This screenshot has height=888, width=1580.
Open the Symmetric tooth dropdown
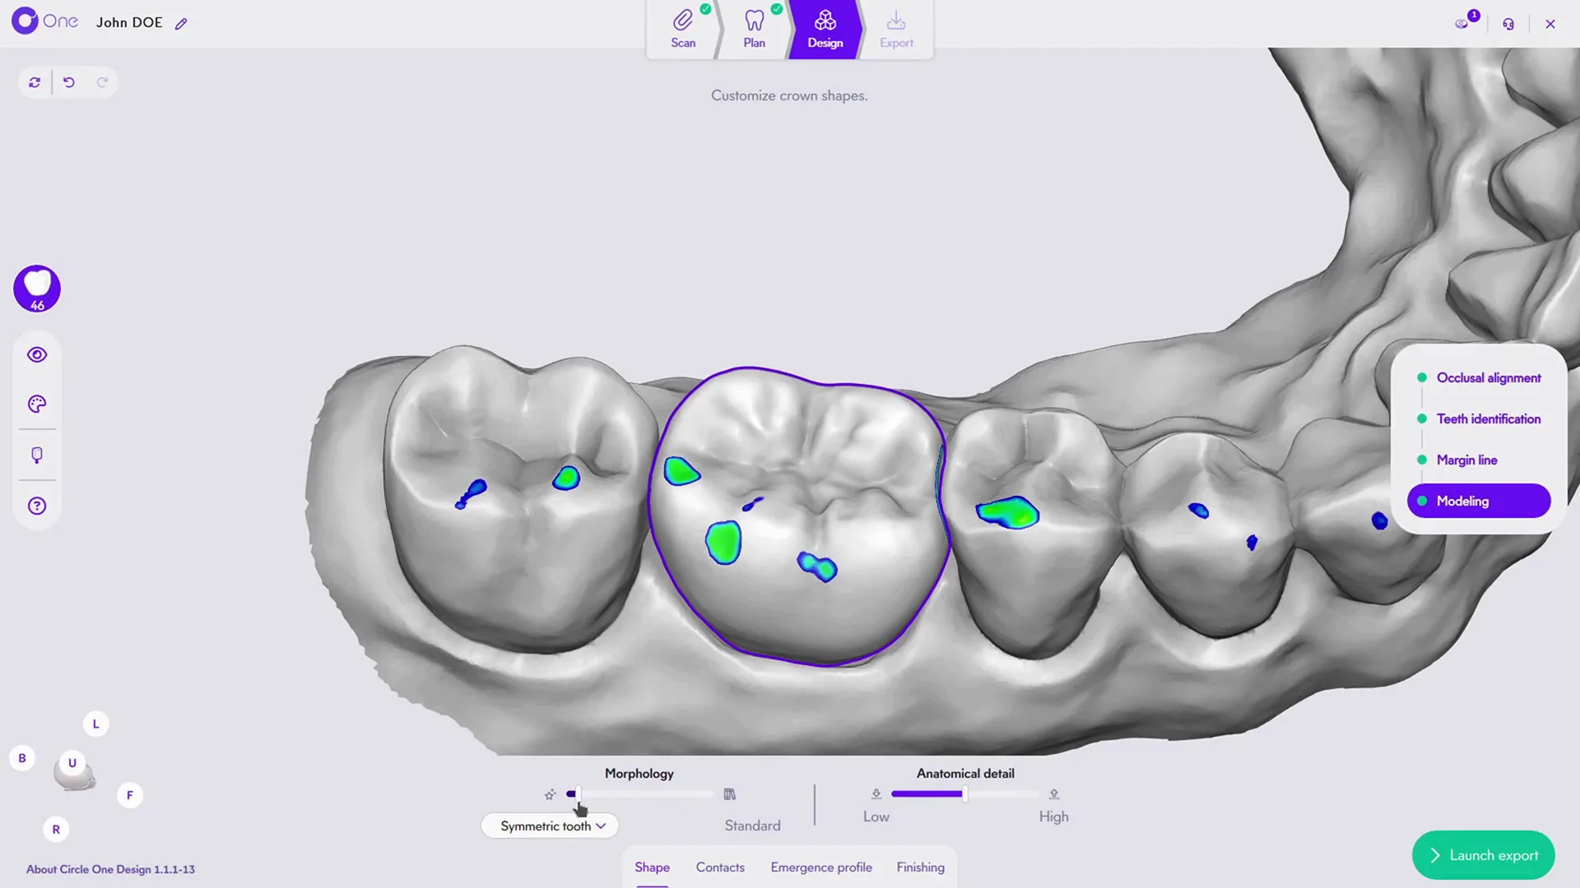(x=549, y=826)
